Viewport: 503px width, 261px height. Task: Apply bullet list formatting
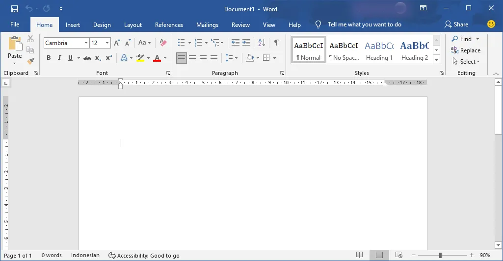(181, 43)
